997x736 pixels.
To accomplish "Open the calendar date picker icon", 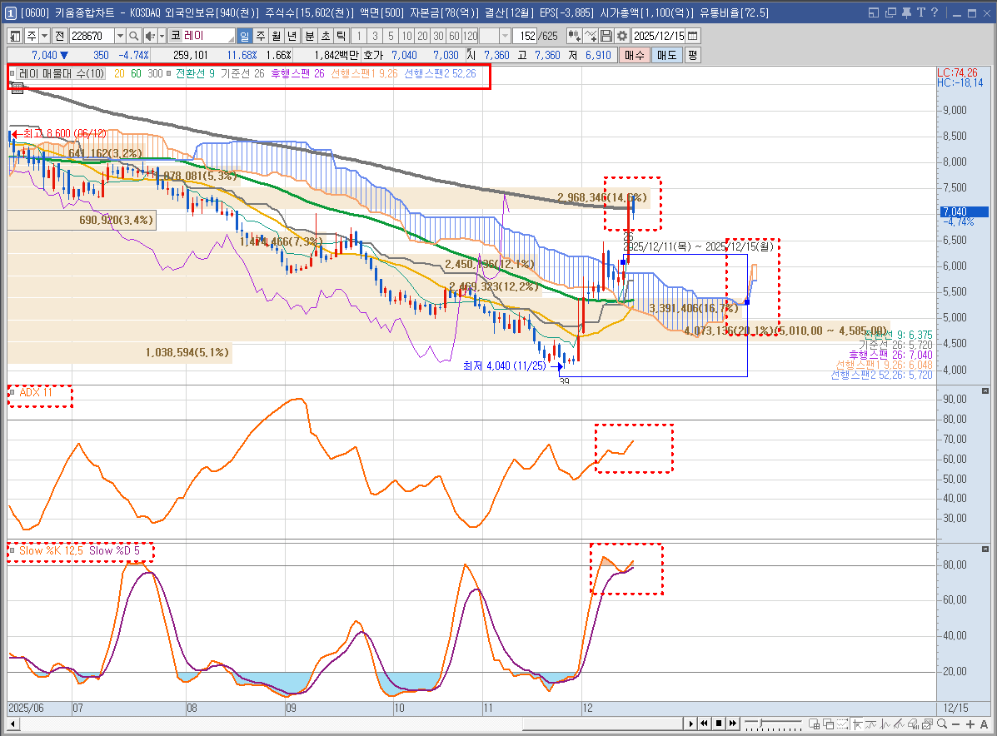I will [693, 37].
